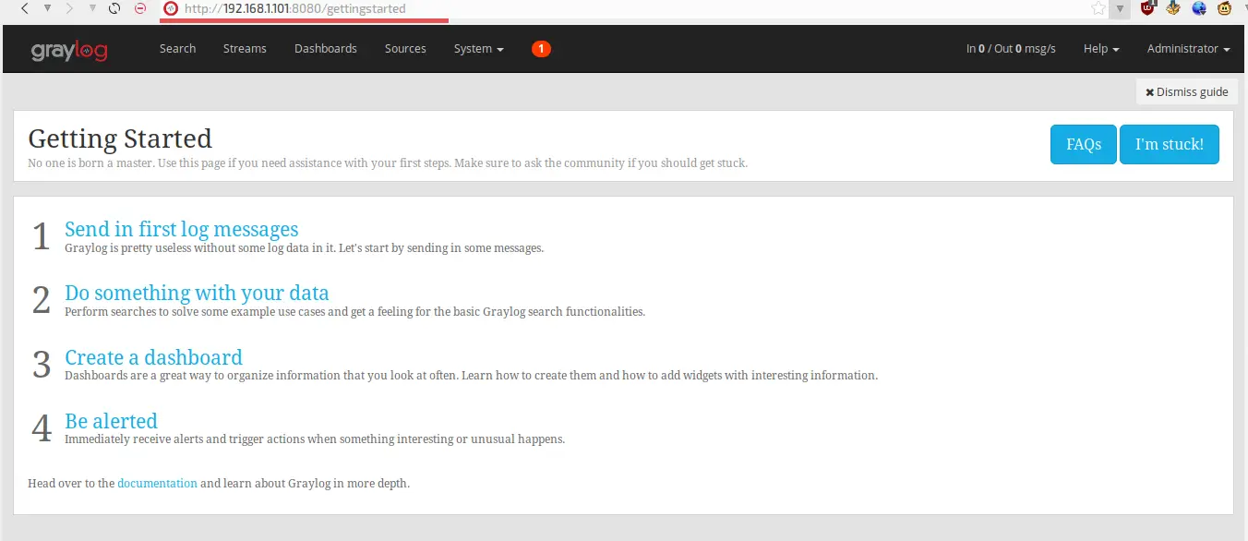The width and height of the screenshot is (1248, 541).
Task: Click the red stop loading icon
Action: 139,8
